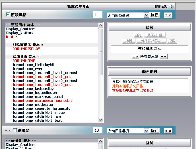Collapse all groups with » « beside 所有範本組

(164, 57)
